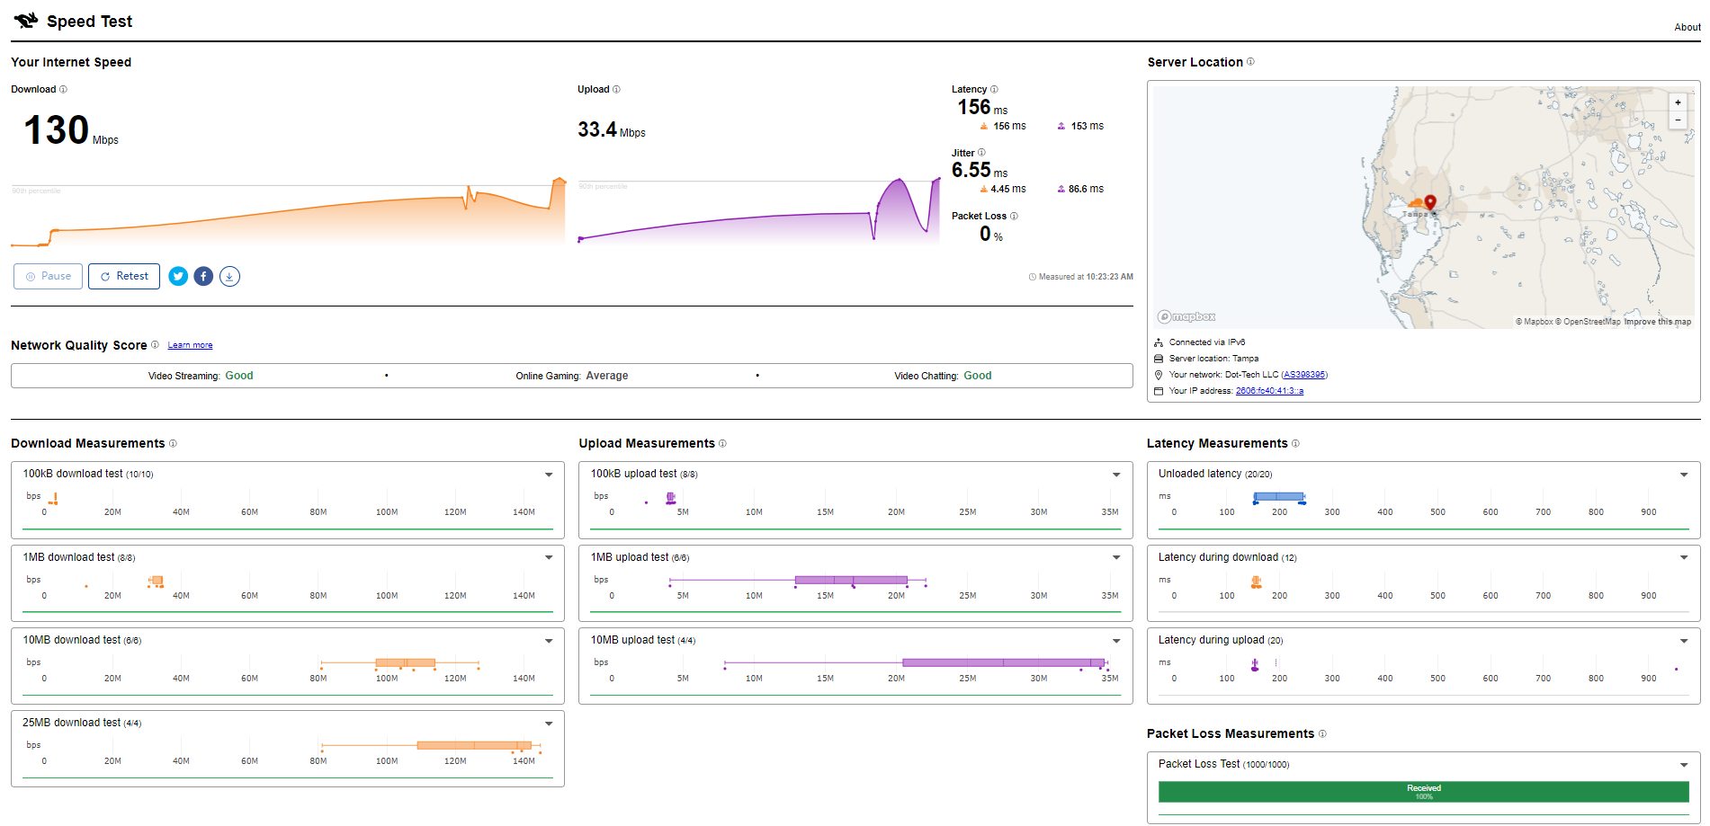
Task: Click the Upload info icon
Action: point(616,89)
